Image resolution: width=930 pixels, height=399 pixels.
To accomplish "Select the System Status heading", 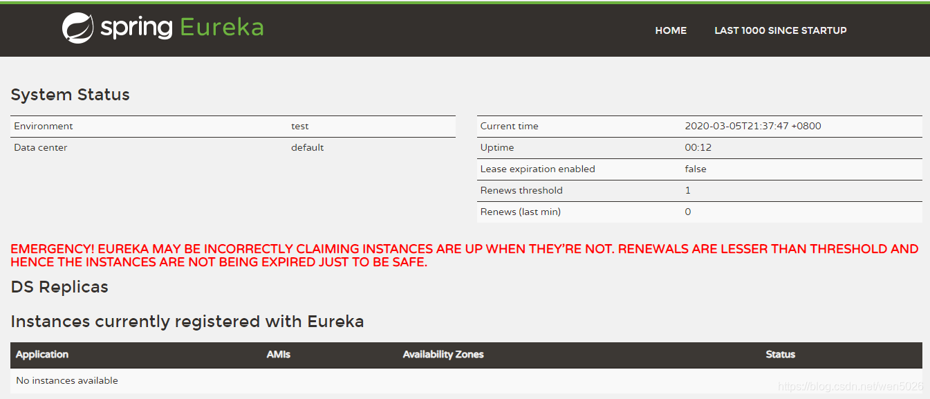I will click(x=71, y=95).
